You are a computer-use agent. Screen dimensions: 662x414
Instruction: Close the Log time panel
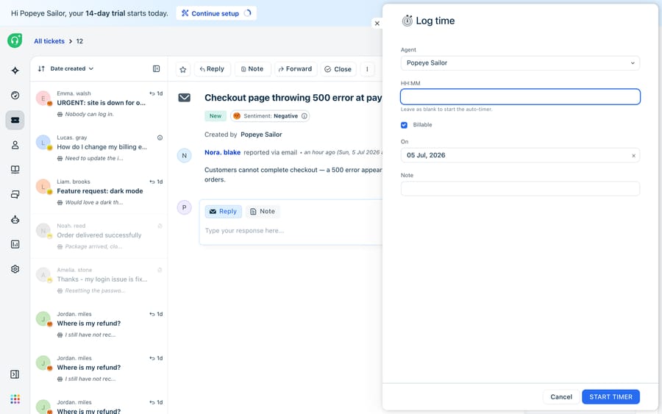[x=377, y=24]
